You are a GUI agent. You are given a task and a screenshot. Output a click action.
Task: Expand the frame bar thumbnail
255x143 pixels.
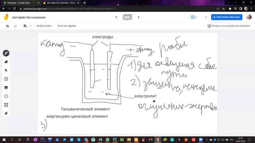pos(127,17)
